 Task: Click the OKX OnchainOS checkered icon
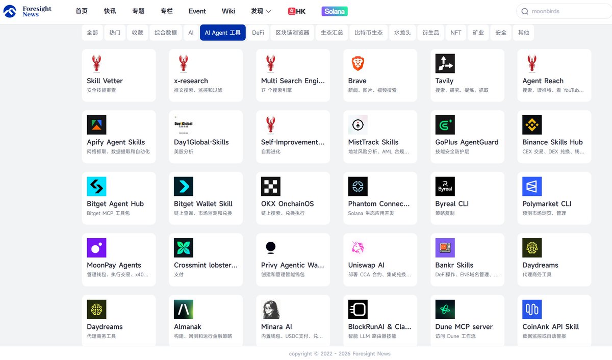pos(271,187)
